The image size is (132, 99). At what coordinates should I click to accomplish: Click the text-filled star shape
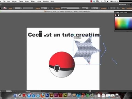[86, 50]
